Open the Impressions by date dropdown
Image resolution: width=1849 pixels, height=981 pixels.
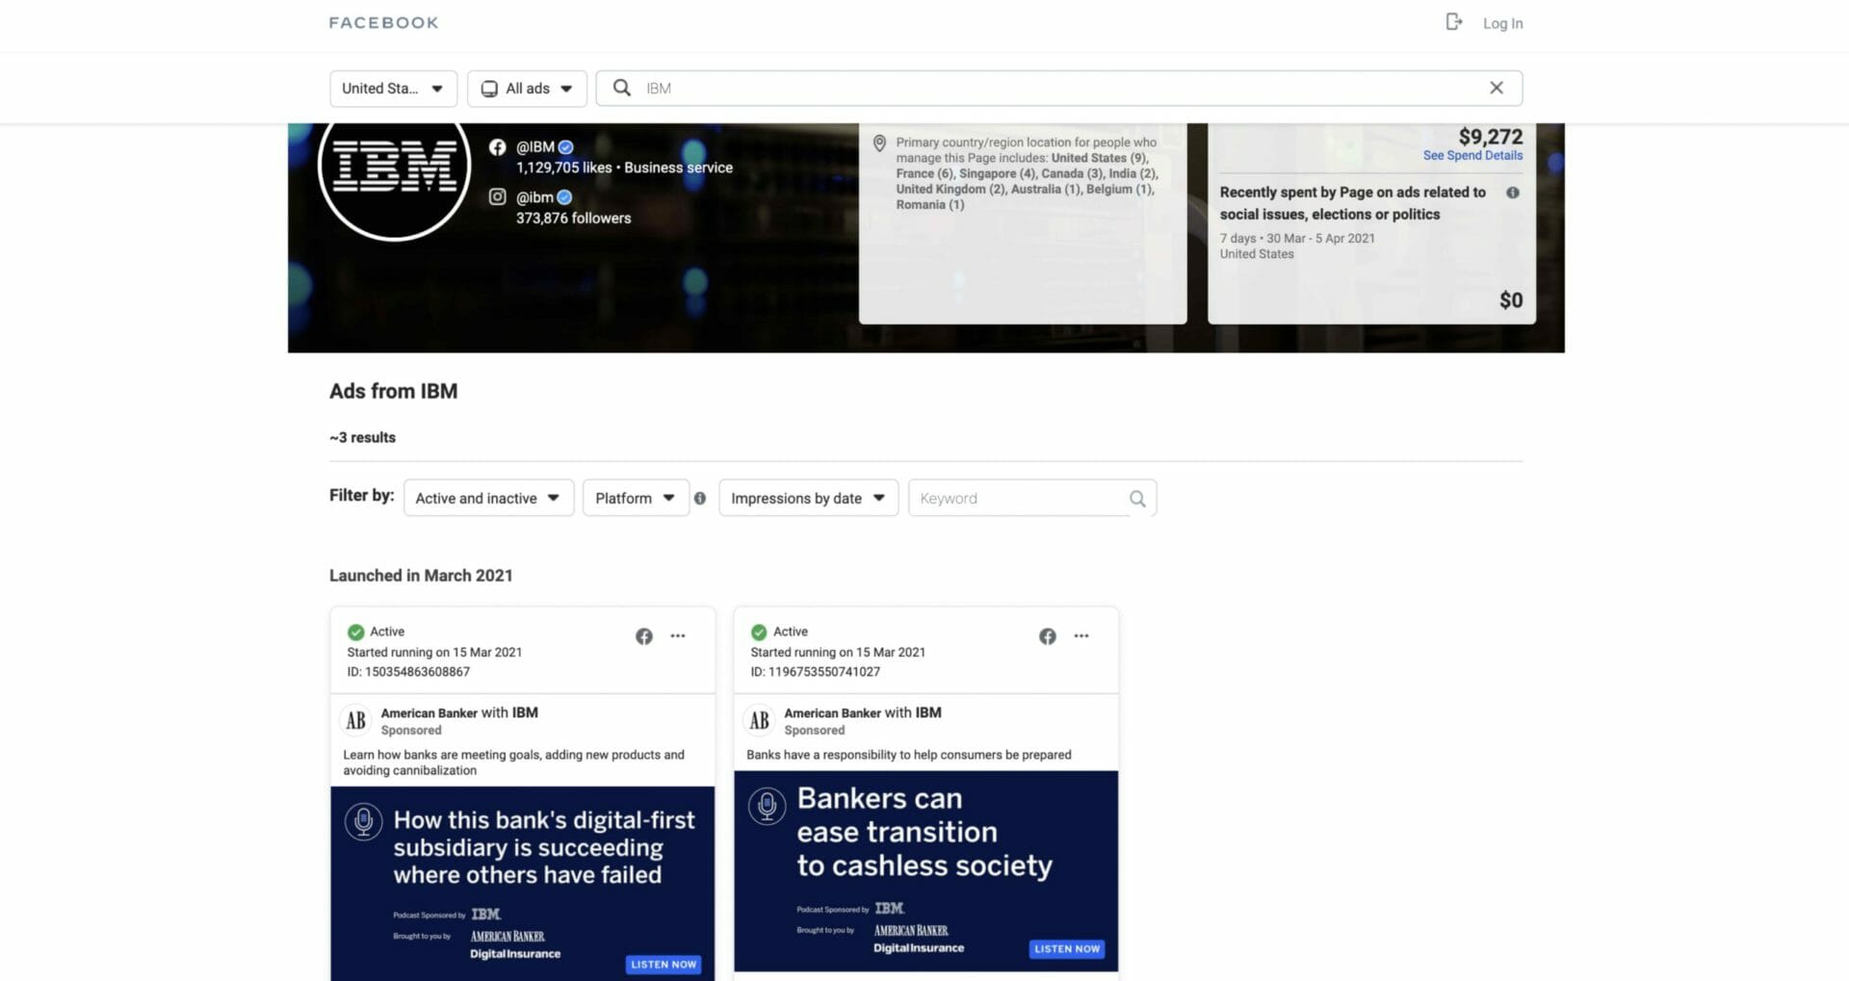pyautogui.click(x=808, y=498)
